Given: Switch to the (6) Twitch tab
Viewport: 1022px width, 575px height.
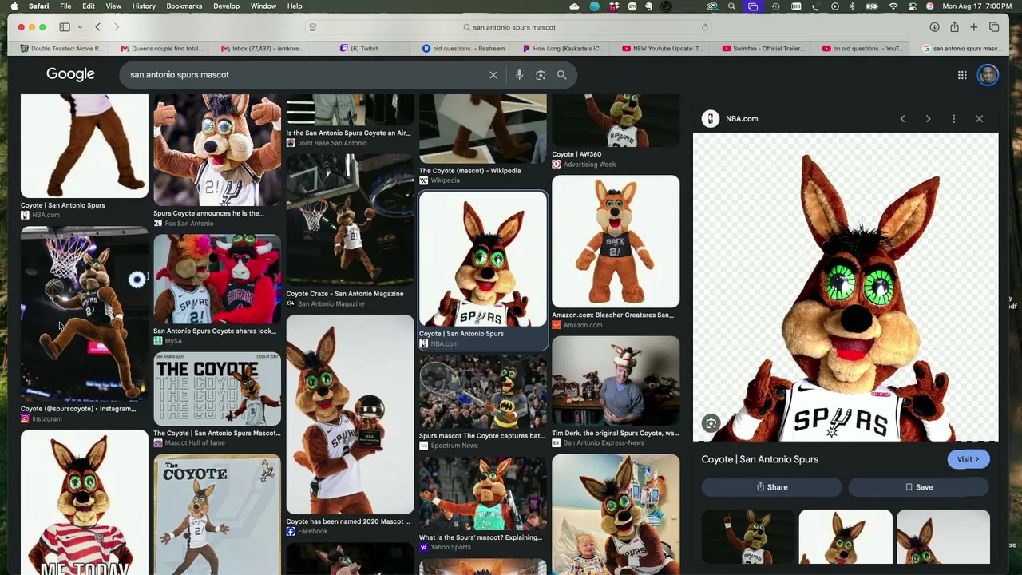Looking at the screenshot, I should click(x=360, y=49).
